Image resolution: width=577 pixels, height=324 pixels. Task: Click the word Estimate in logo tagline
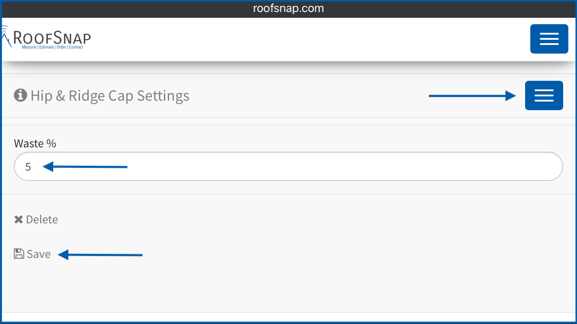point(46,47)
